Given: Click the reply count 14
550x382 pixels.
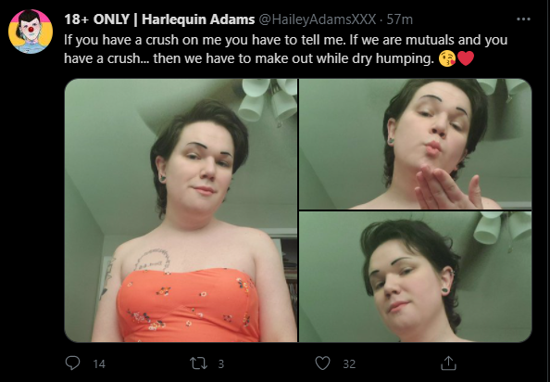Looking at the screenshot, I should (x=99, y=363).
